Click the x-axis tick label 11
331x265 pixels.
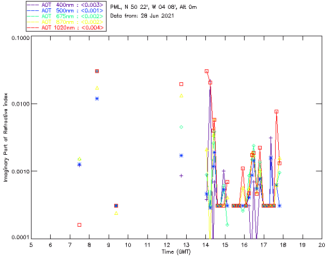click(x=147, y=245)
